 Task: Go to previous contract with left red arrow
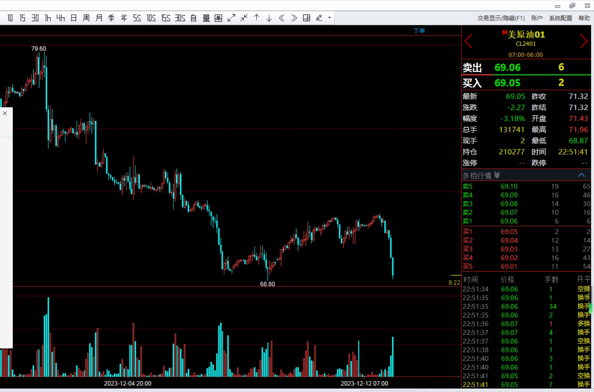468,41
